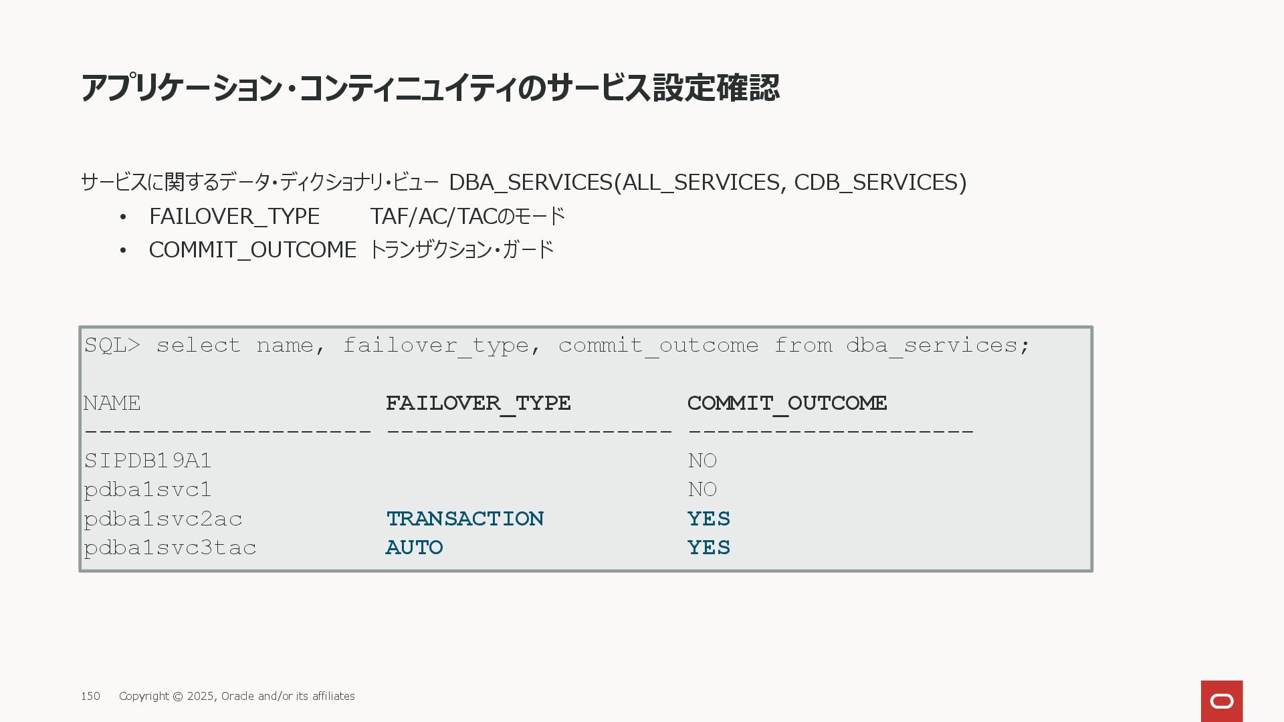The image size is (1284, 722).
Task: Click the SQL select statement line
Action: (x=557, y=346)
